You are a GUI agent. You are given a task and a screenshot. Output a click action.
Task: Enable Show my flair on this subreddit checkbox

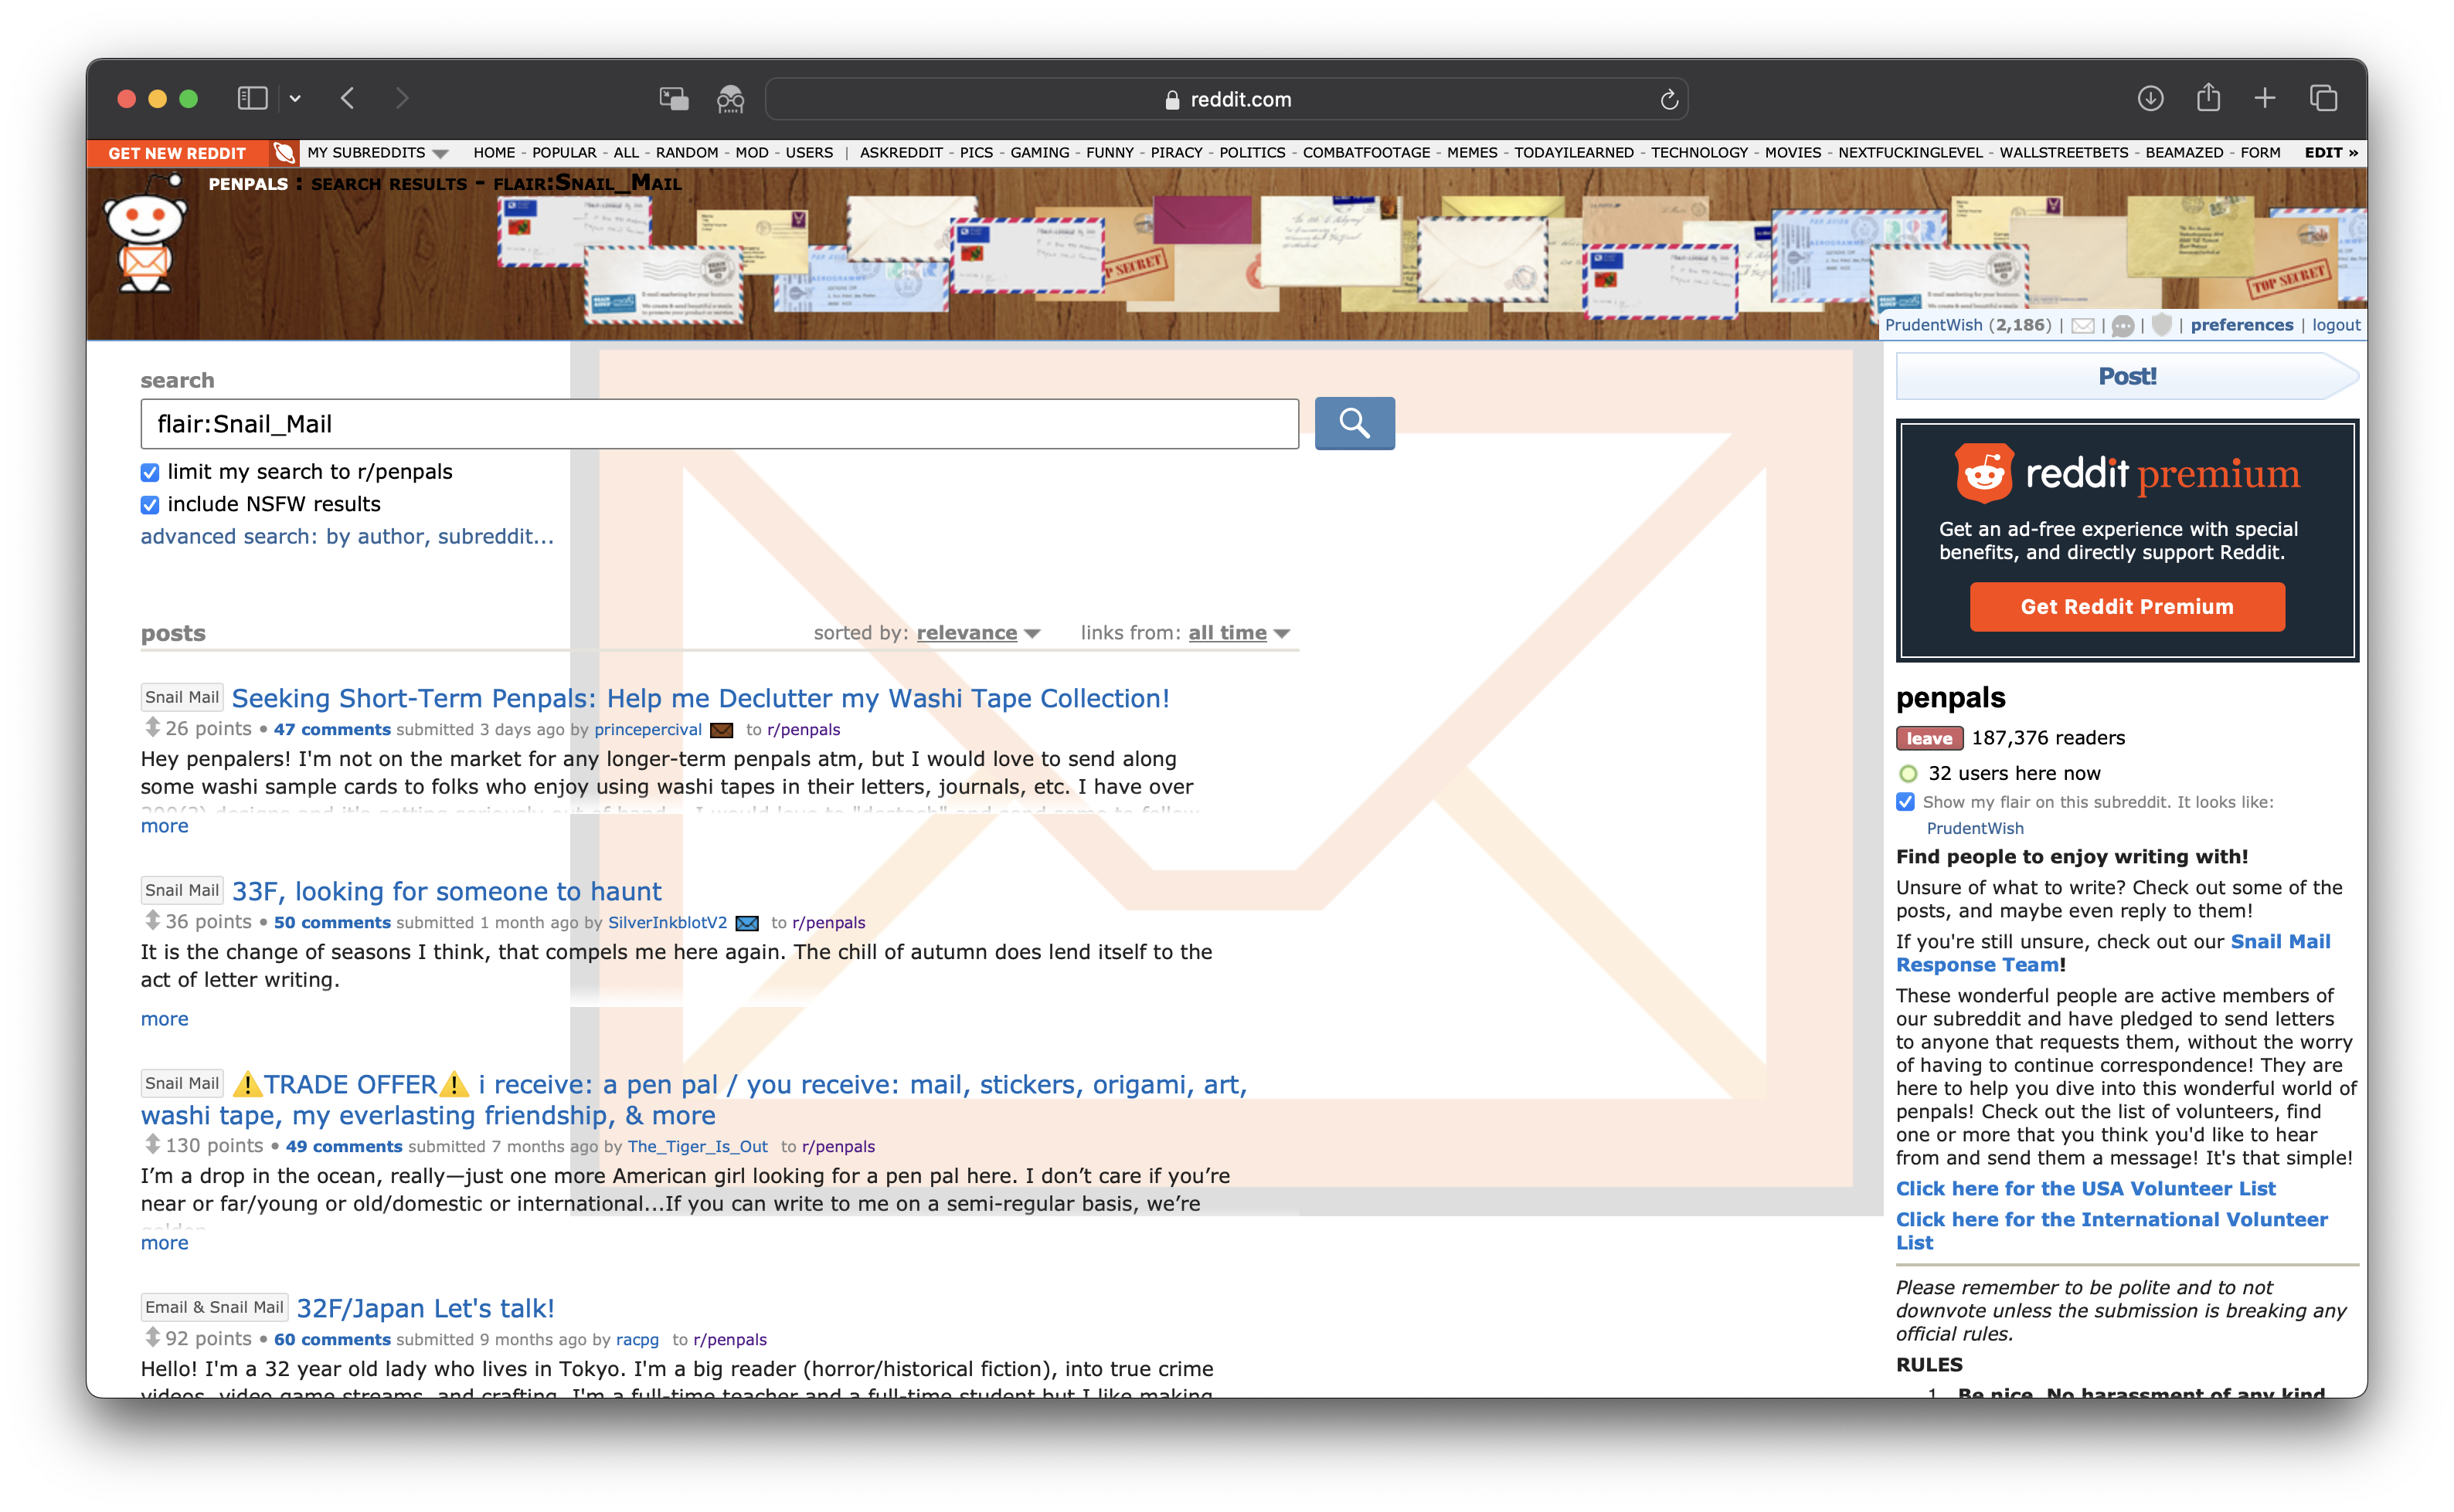pyautogui.click(x=1905, y=802)
